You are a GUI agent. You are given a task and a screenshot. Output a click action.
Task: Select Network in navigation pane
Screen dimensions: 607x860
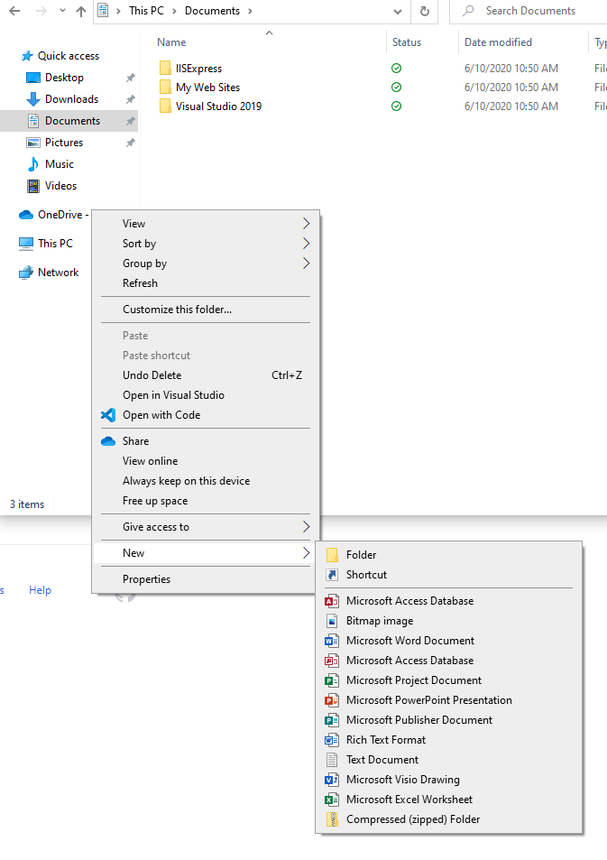point(58,272)
